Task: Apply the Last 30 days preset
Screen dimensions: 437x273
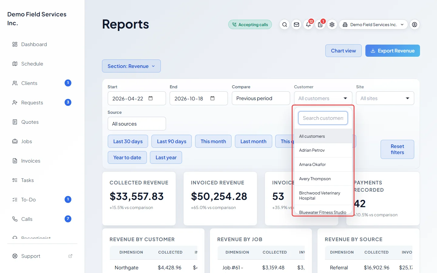Action: pyautogui.click(x=128, y=141)
